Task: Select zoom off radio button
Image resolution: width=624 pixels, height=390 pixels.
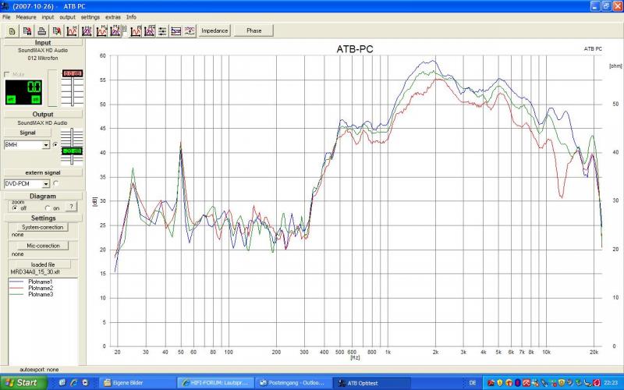Action: (15, 208)
